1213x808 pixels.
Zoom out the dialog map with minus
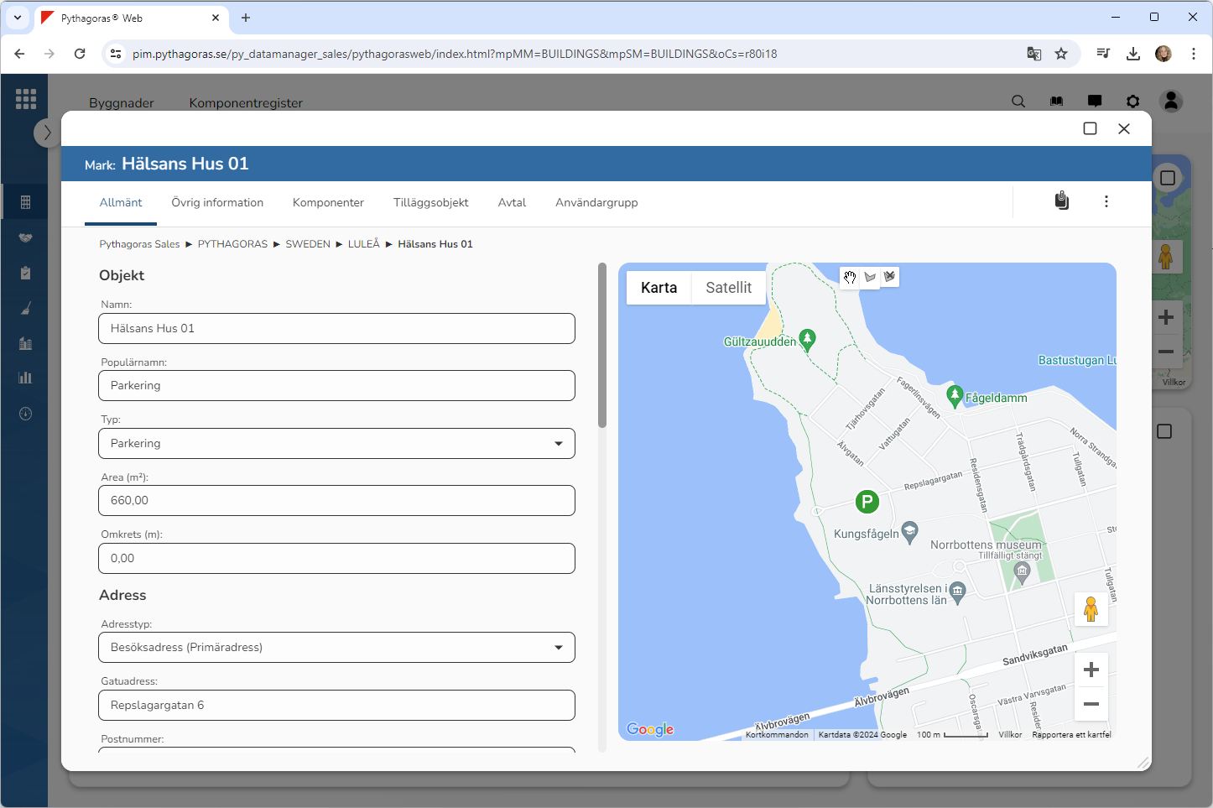pyautogui.click(x=1091, y=704)
